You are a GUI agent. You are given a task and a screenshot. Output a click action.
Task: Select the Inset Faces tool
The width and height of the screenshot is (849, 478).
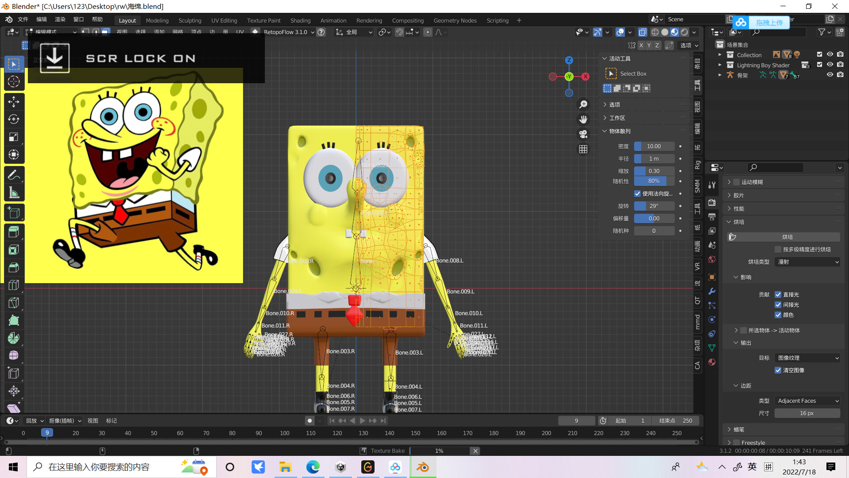pos(14,249)
